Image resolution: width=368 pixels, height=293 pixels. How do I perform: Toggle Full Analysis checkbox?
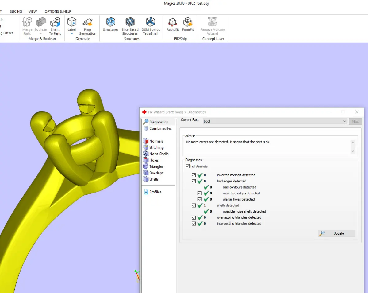coord(188,166)
